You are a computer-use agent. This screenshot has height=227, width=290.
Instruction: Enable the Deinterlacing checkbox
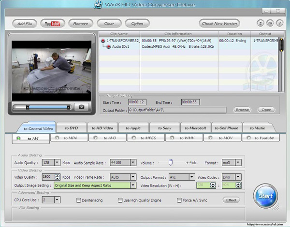(x=79, y=200)
